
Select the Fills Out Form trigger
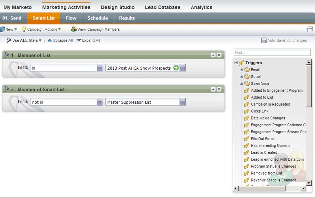262,139
